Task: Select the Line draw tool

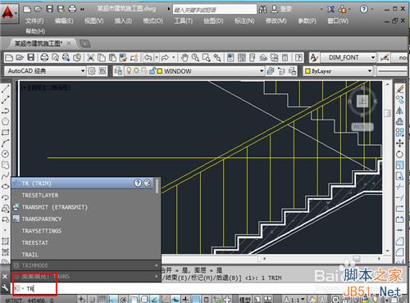Action: pos(6,89)
